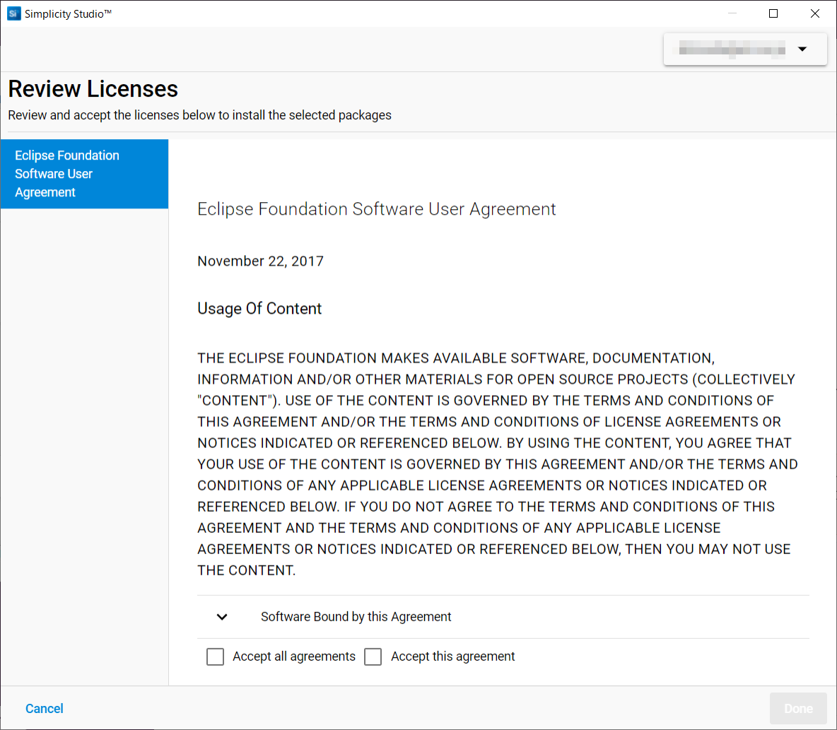The height and width of the screenshot is (730, 837).
Task: Click the Usage Of Content heading
Action: point(259,308)
